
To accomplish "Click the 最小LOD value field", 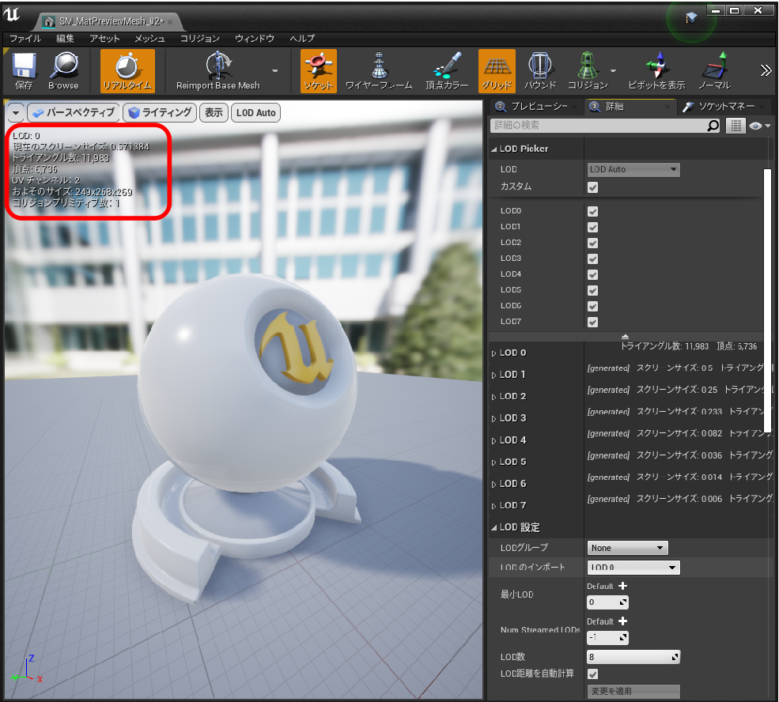I will click(x=607, y=602).
